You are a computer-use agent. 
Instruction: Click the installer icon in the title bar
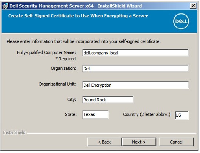click(5, 6)
